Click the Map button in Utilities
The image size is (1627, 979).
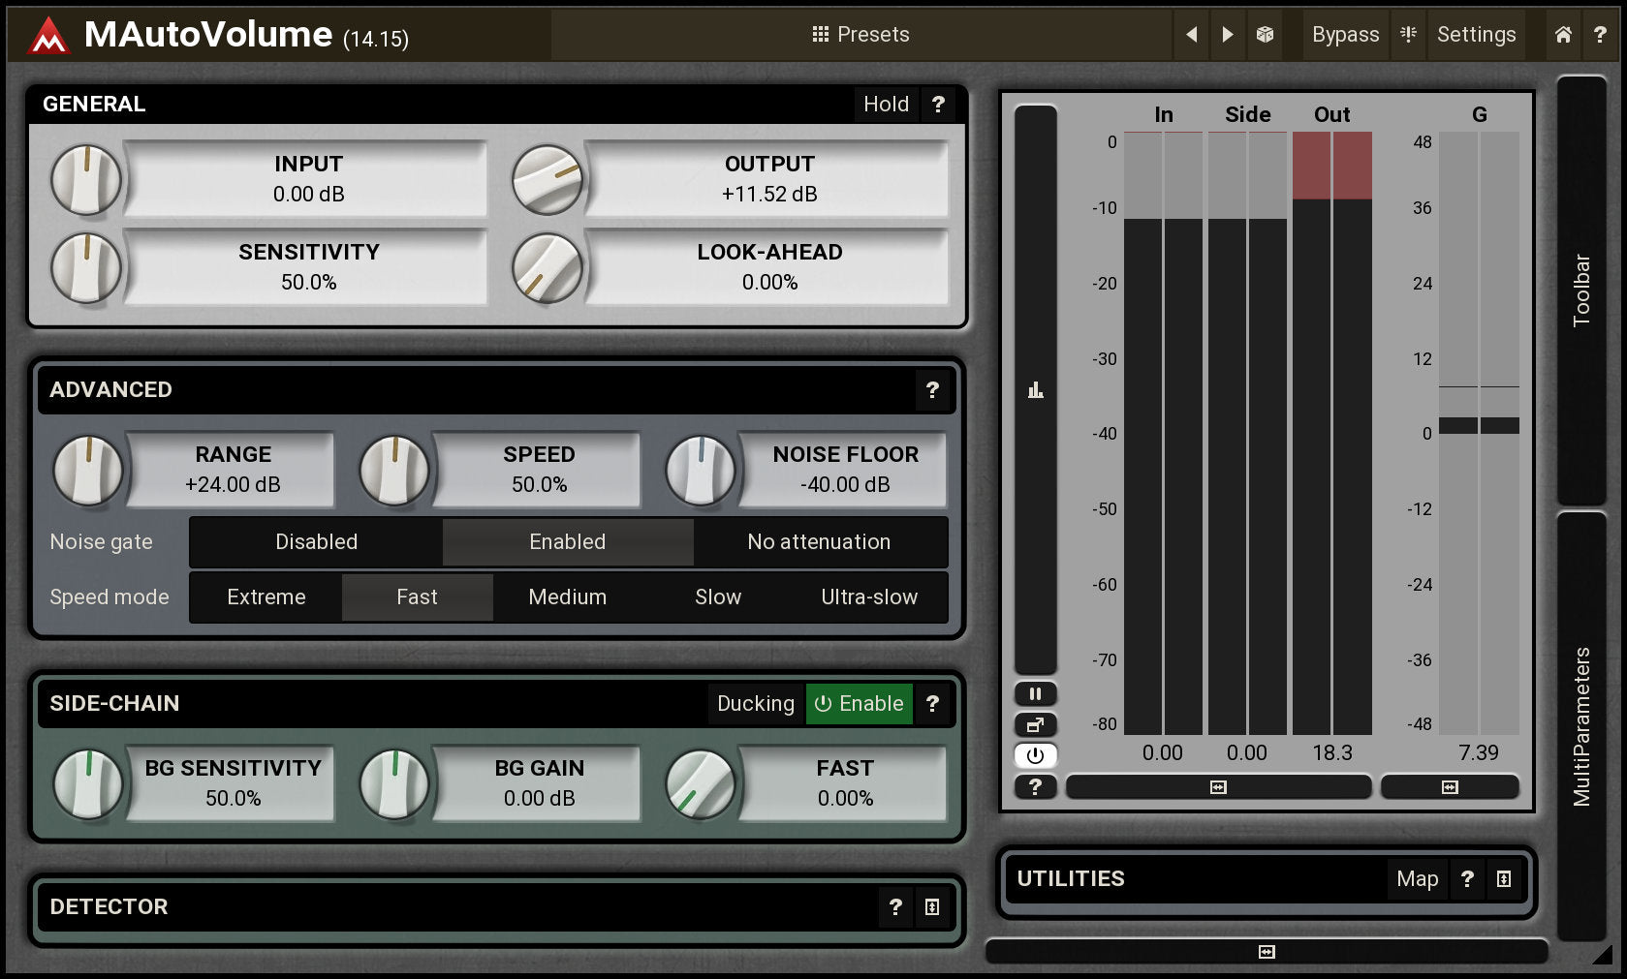[1417, 879]
